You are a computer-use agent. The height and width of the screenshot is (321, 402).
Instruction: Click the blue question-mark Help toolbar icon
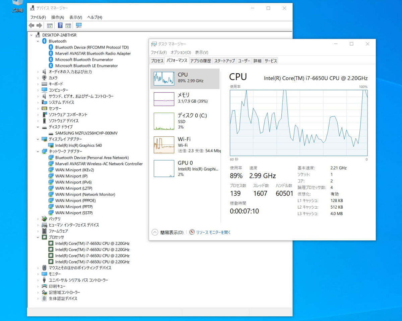pos(60,25)
